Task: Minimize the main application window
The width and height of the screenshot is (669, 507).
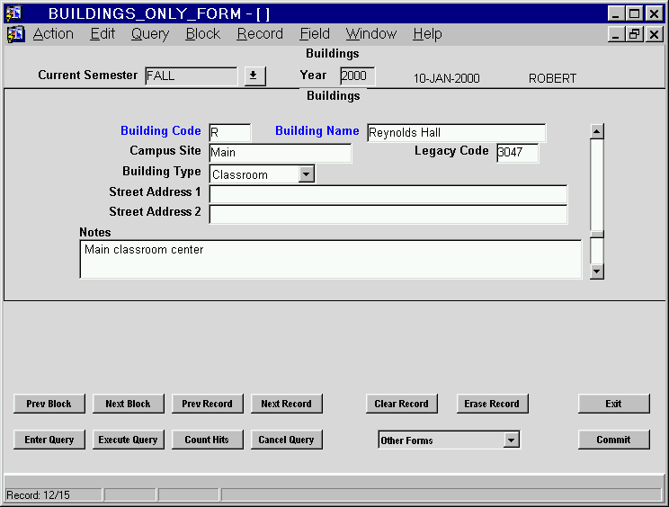Action: tap(615, 13)
